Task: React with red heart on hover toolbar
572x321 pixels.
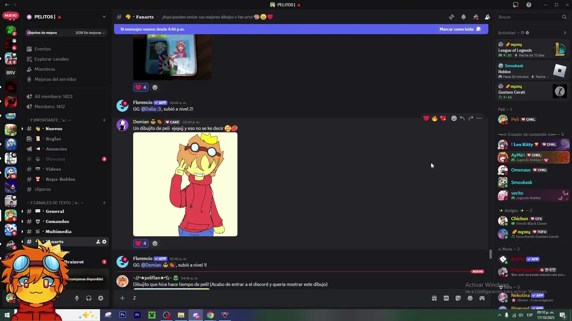Action: point(426,118)
